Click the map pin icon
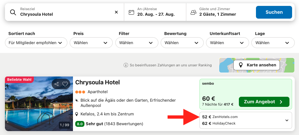 (241, 65)
